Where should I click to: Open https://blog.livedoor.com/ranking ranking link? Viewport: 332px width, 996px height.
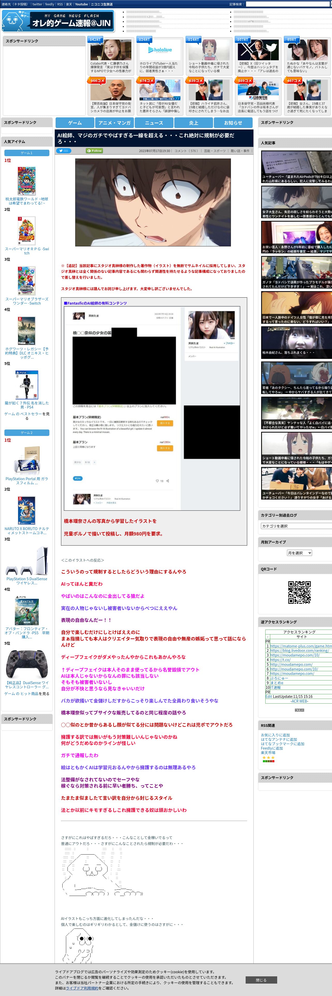pos(299,651)
